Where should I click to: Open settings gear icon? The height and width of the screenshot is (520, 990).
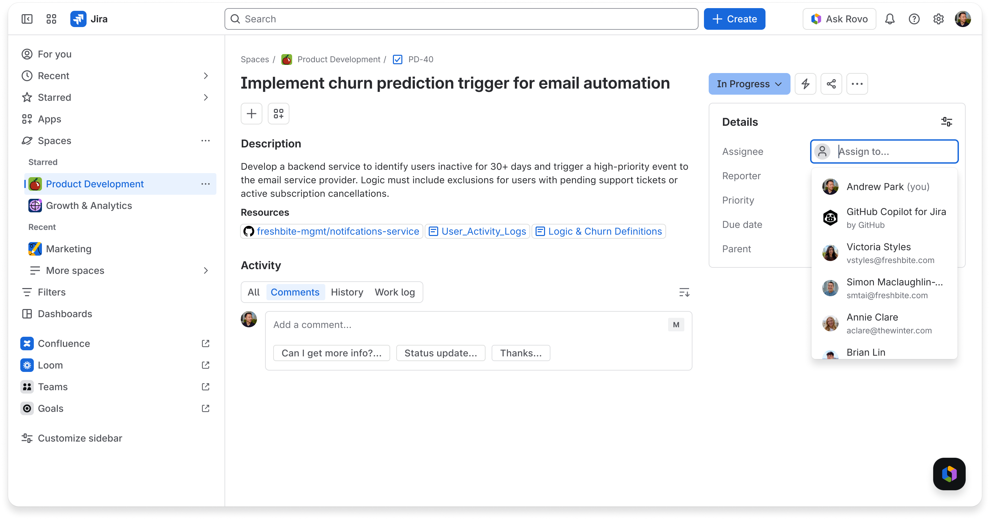(x=938, y=19)
